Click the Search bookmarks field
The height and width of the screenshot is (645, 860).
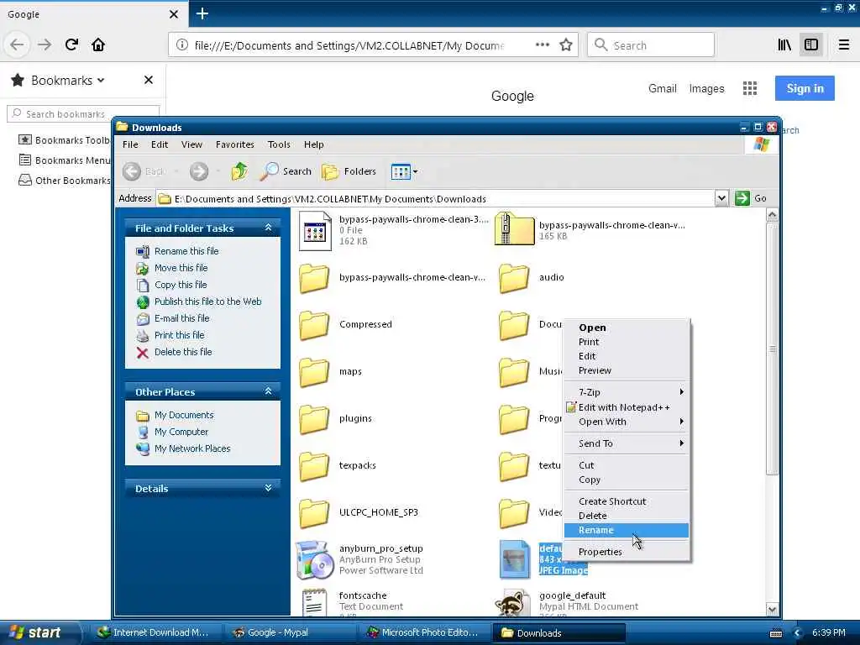pyautogui.click(x=83, y=113)
